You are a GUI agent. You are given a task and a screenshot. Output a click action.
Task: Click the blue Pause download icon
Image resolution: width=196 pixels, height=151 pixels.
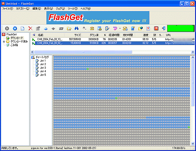tap(15, 28)
